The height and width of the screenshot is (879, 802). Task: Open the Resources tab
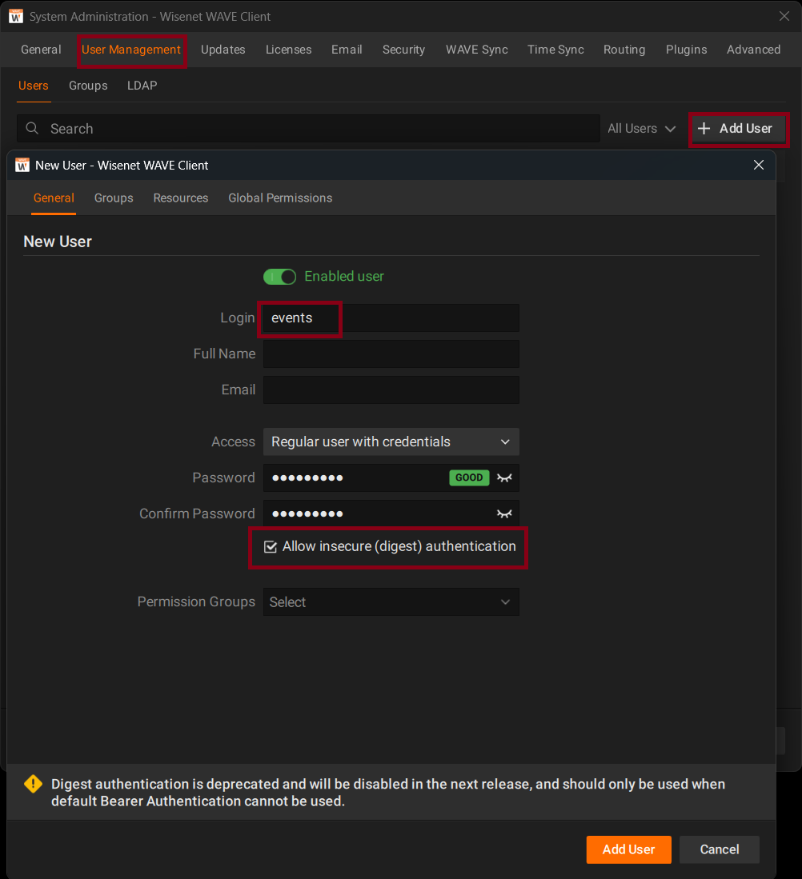(x=181, y=198)
